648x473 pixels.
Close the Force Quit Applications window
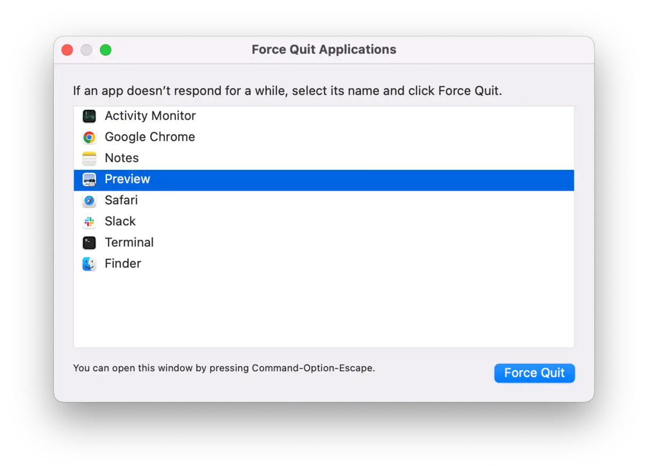pos(67,50)
